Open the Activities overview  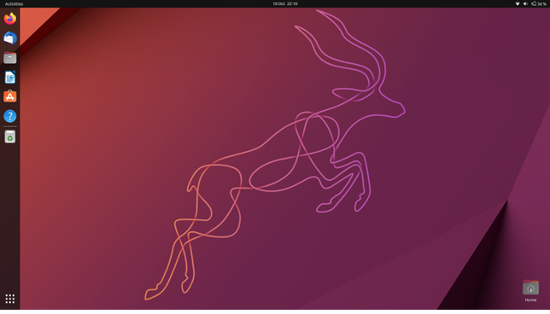[x=14, y=4]
